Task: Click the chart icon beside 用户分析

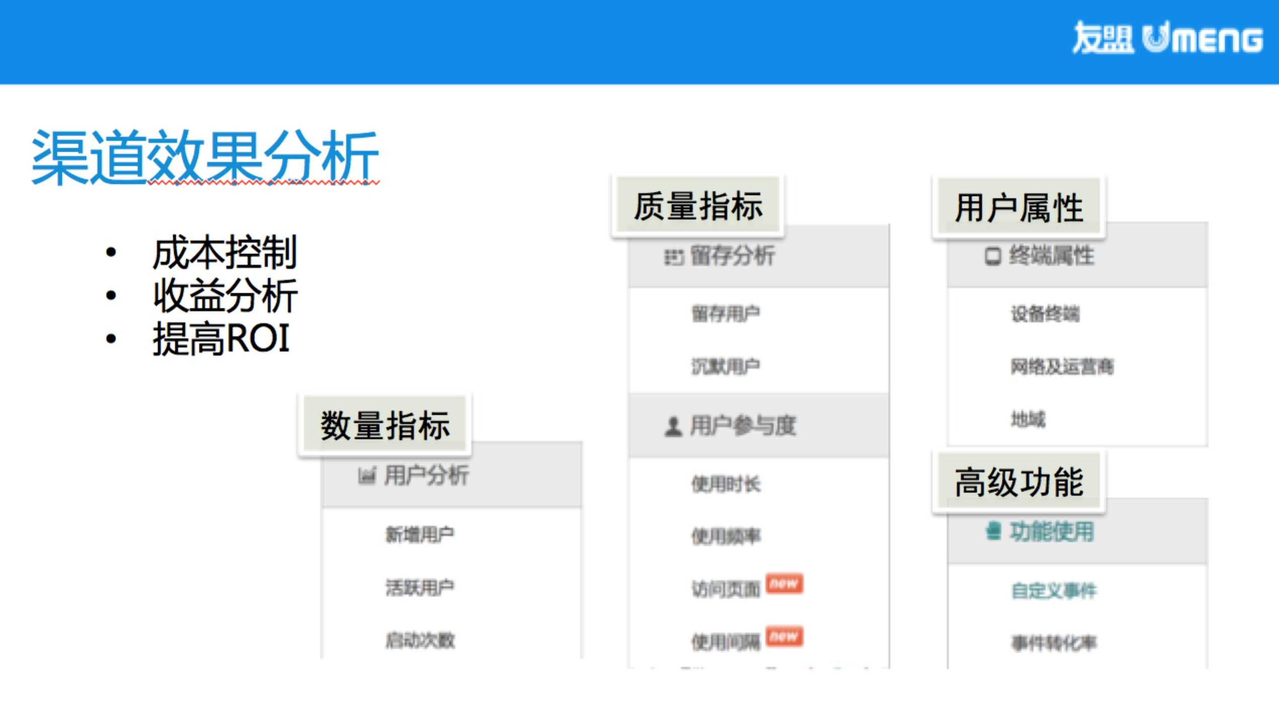Action: coord(367,475)
